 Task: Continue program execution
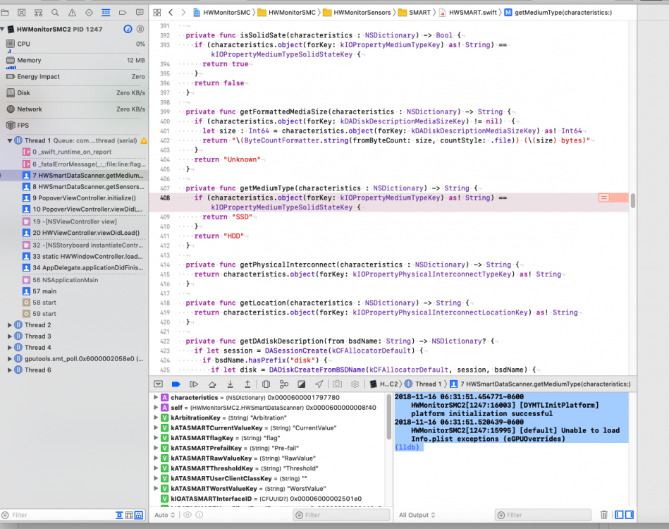point(194,384)
